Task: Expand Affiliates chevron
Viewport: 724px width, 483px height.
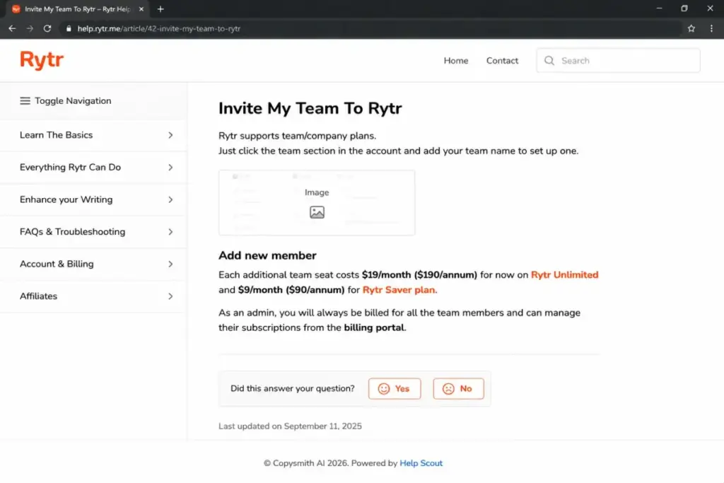Action: tap(170, 296)
